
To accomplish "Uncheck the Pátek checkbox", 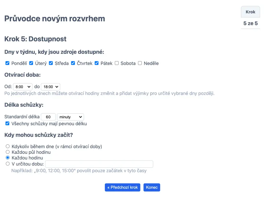I will click(x=97, y=63).
